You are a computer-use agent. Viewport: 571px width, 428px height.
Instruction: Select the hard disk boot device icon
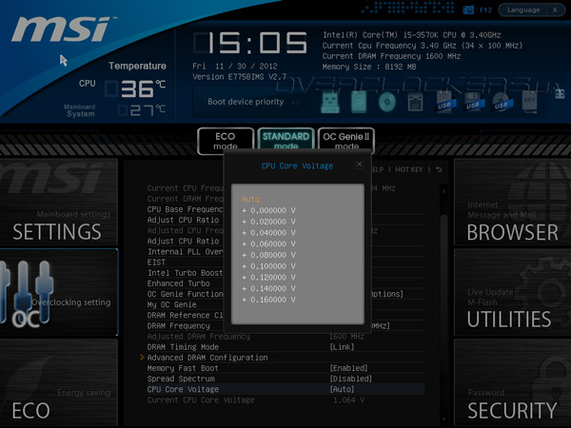pyautogui.click(x=359, y=102)
